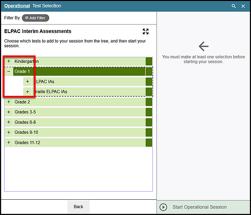Image resolution: width=251 pixels, height=215 pixels.
Task: Check the Grade 2 selection box
Action: pyautogui.click(x=149, y=102)
